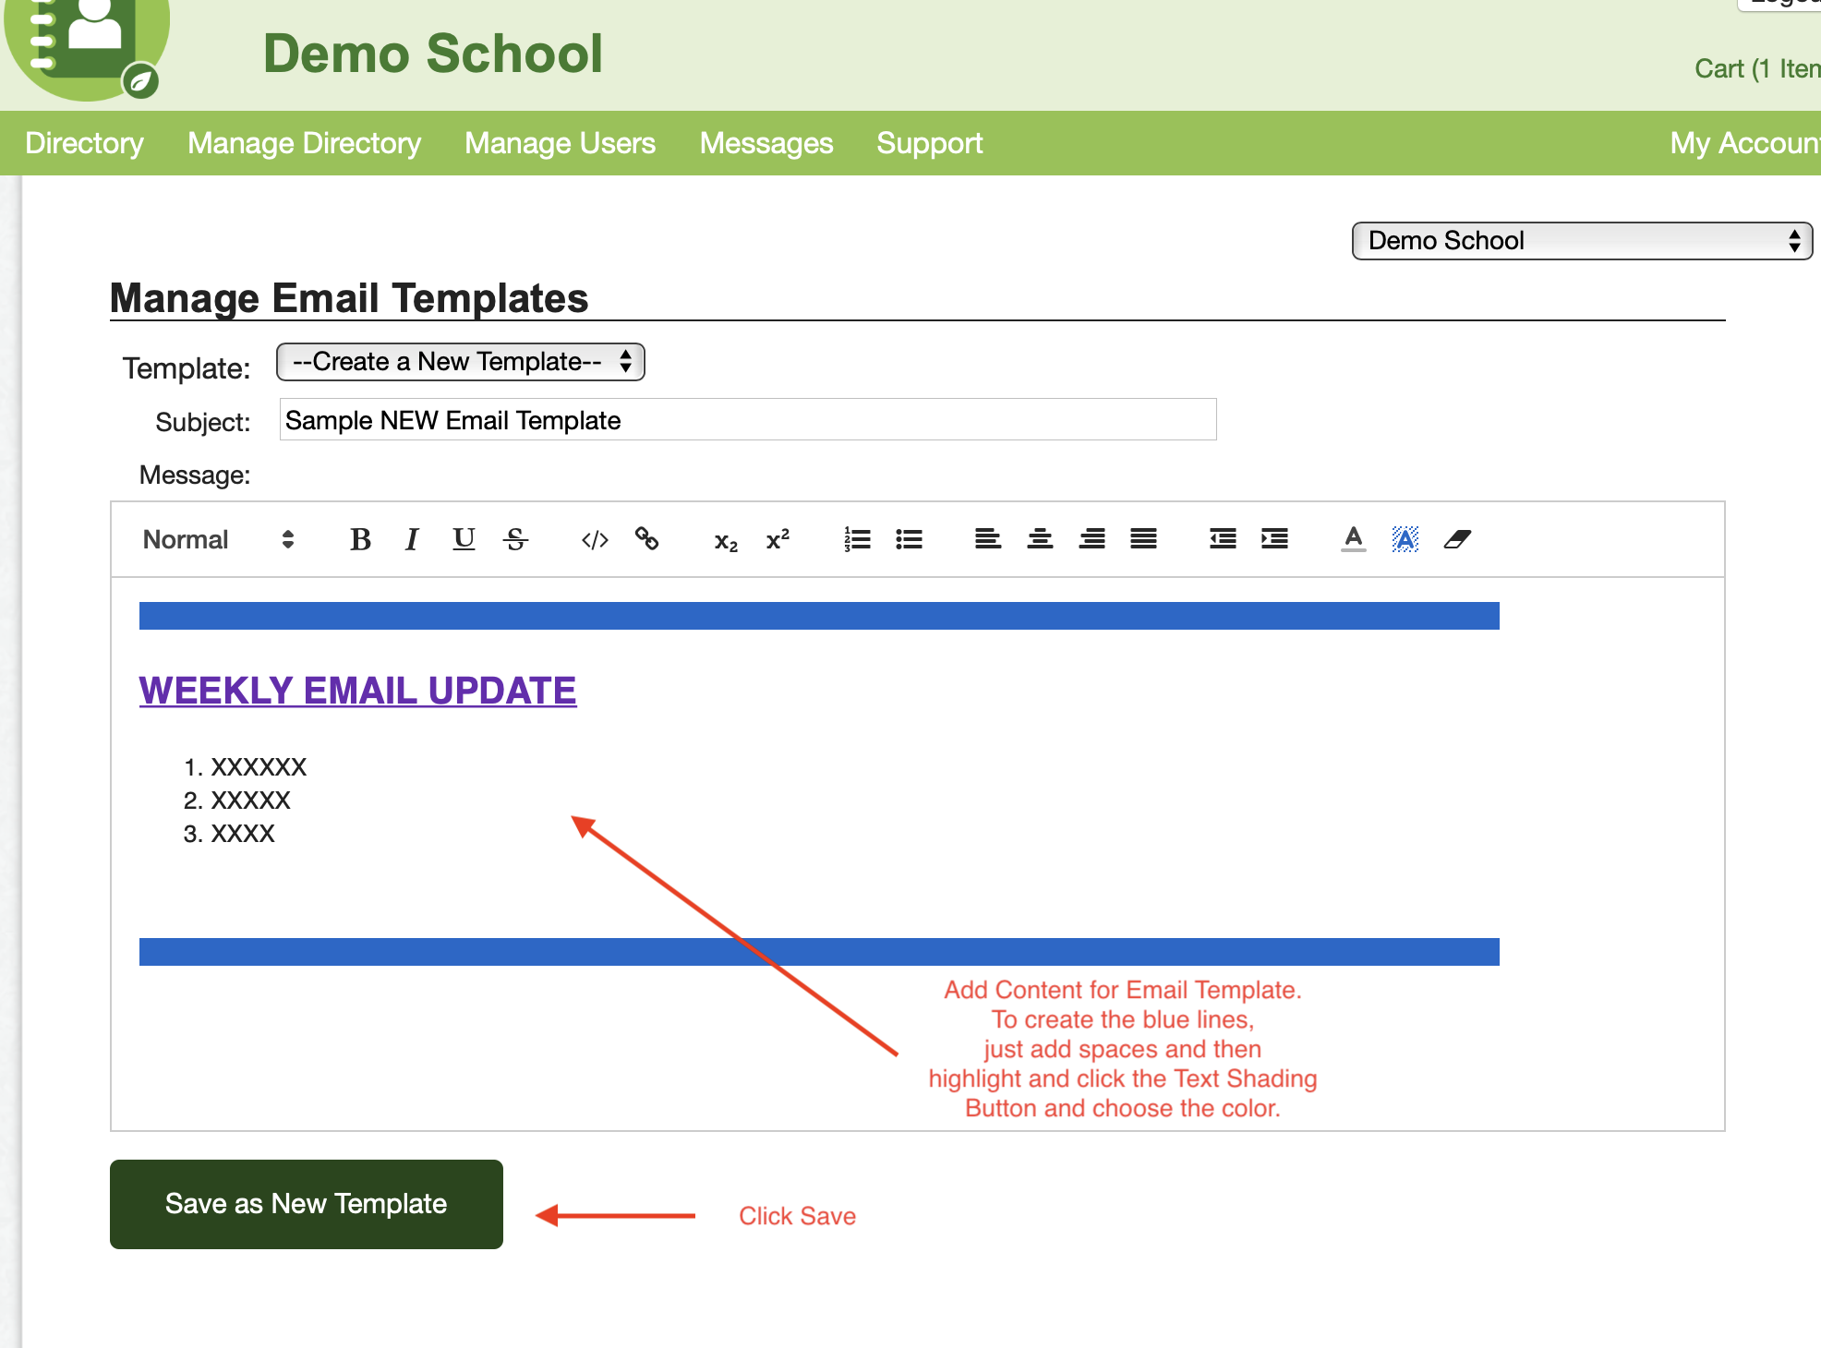
Task: Click the Subject input field
Action: (747, 420)
